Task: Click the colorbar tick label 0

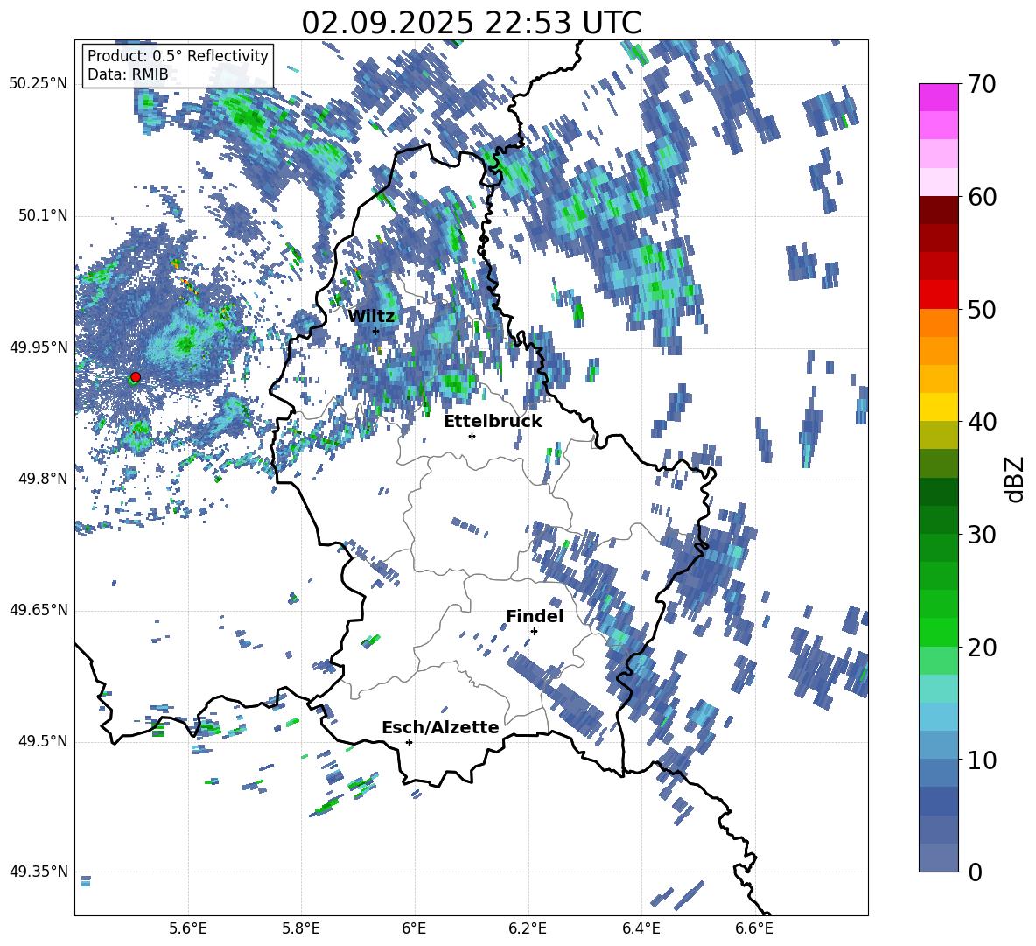Action: (x=975, y=872)
